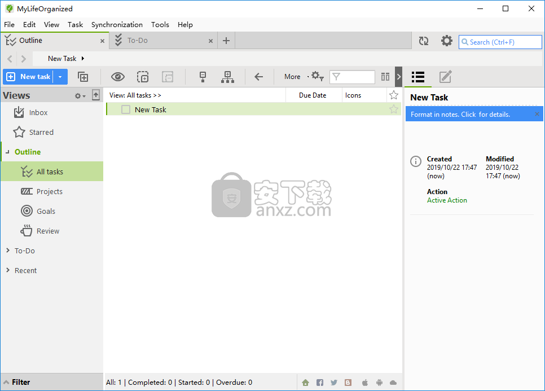The image size is (545, 391).
Task: Click star column header icon
Action: [x=393, y=95]
